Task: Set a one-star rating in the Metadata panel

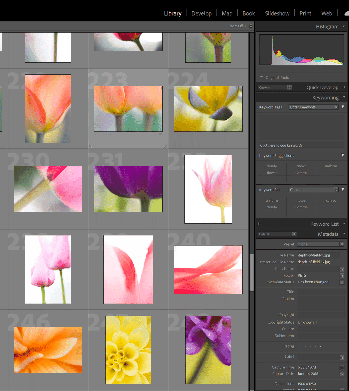Action: point(300,346)
